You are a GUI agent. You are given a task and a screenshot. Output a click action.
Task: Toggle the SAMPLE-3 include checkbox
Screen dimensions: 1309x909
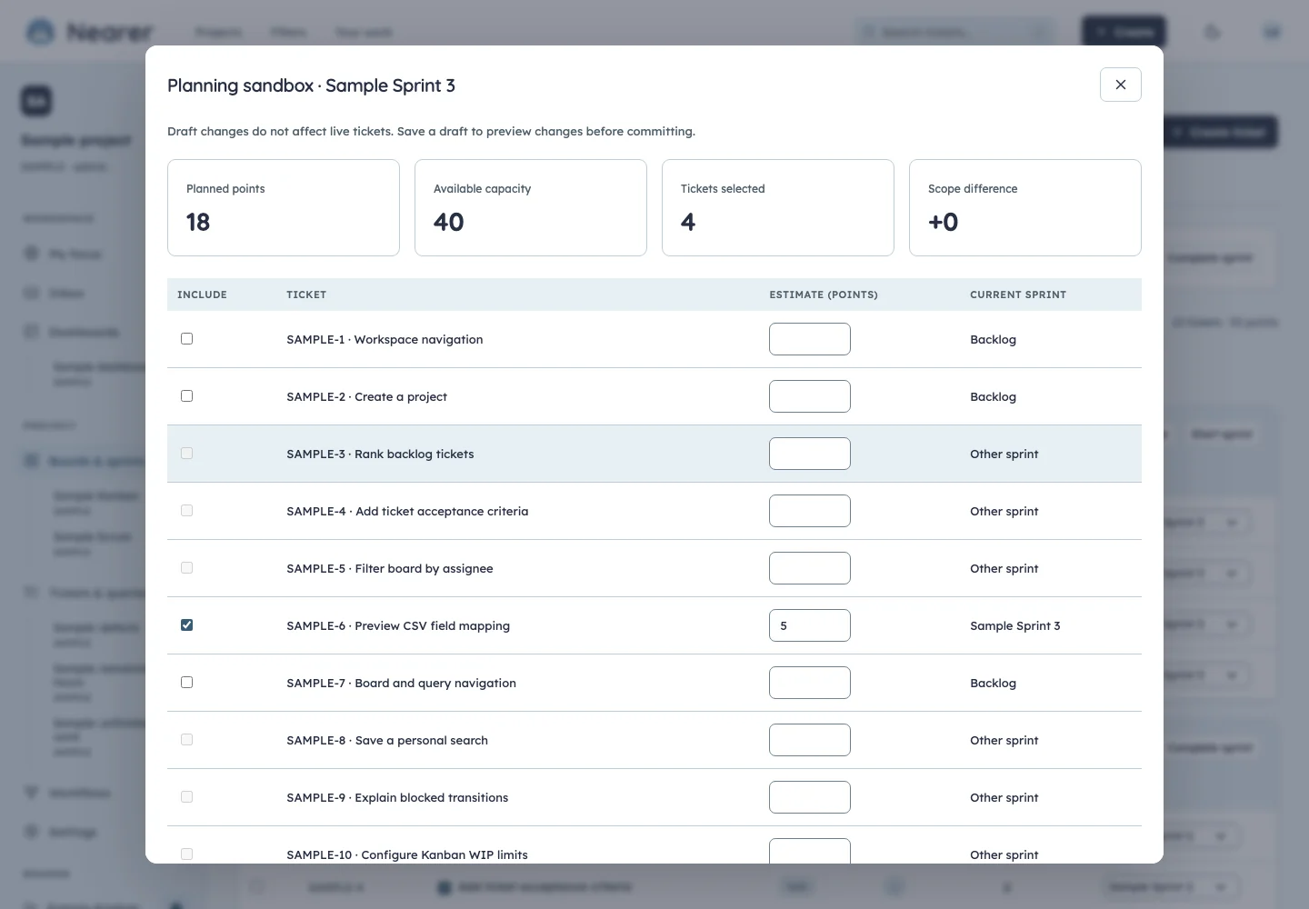[x=186, y=453]
